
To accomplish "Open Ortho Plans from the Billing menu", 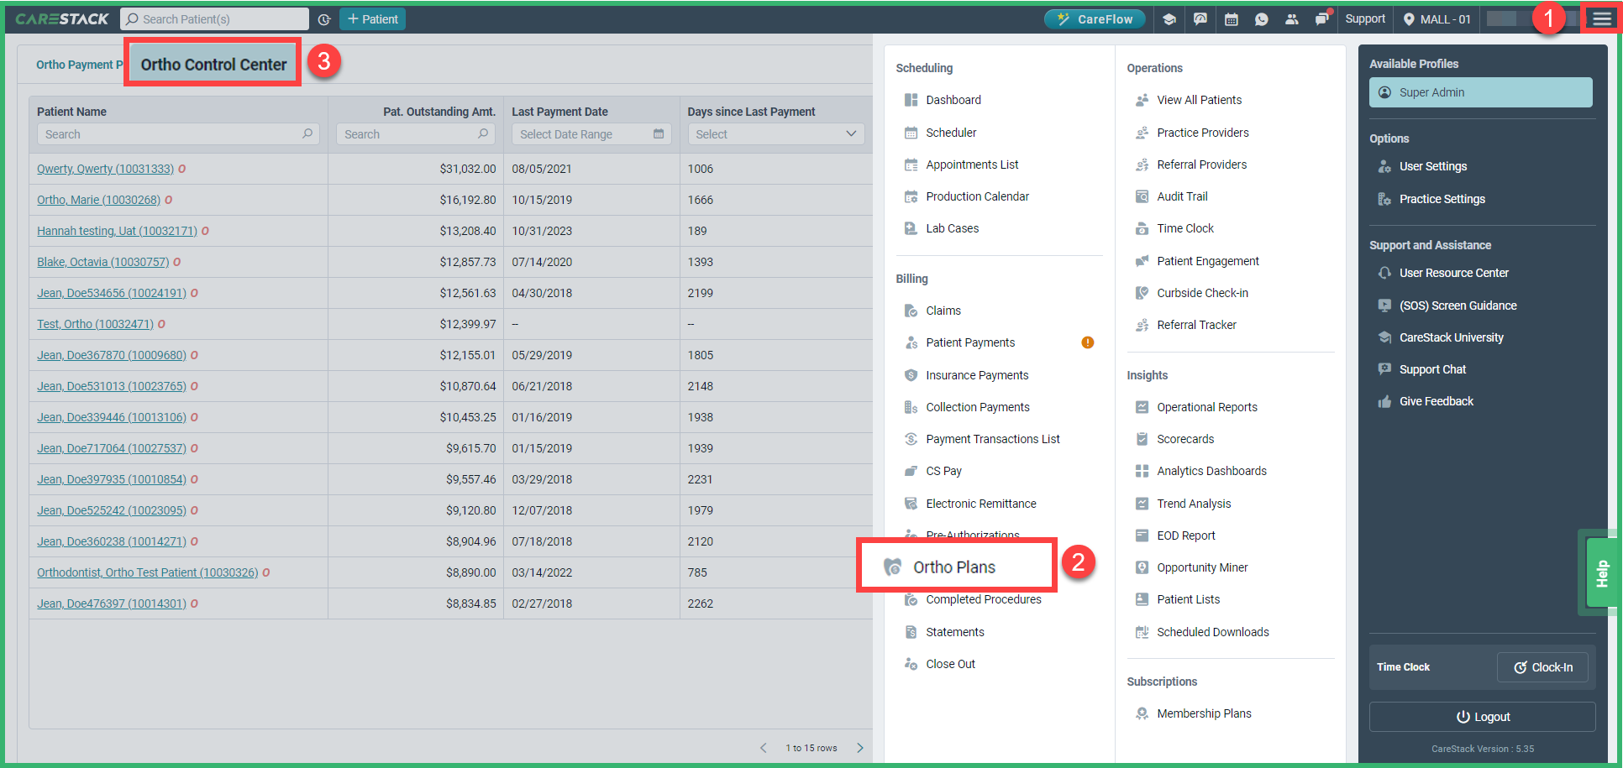I will pyautogui.click(x=954, y=567).
